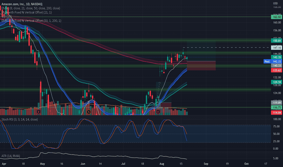
Task: Click the Amazon.com, Inc. 1D NASDAQ title
Action: pyautogui.click(x=22, y=4)
